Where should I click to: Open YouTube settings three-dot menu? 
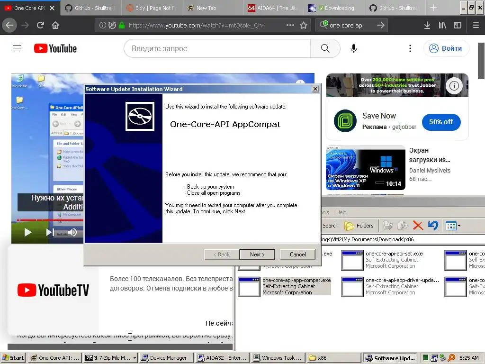click(x=410, y=48)
